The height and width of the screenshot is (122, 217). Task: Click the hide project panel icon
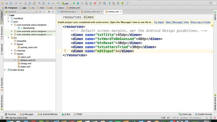point(53,12)
